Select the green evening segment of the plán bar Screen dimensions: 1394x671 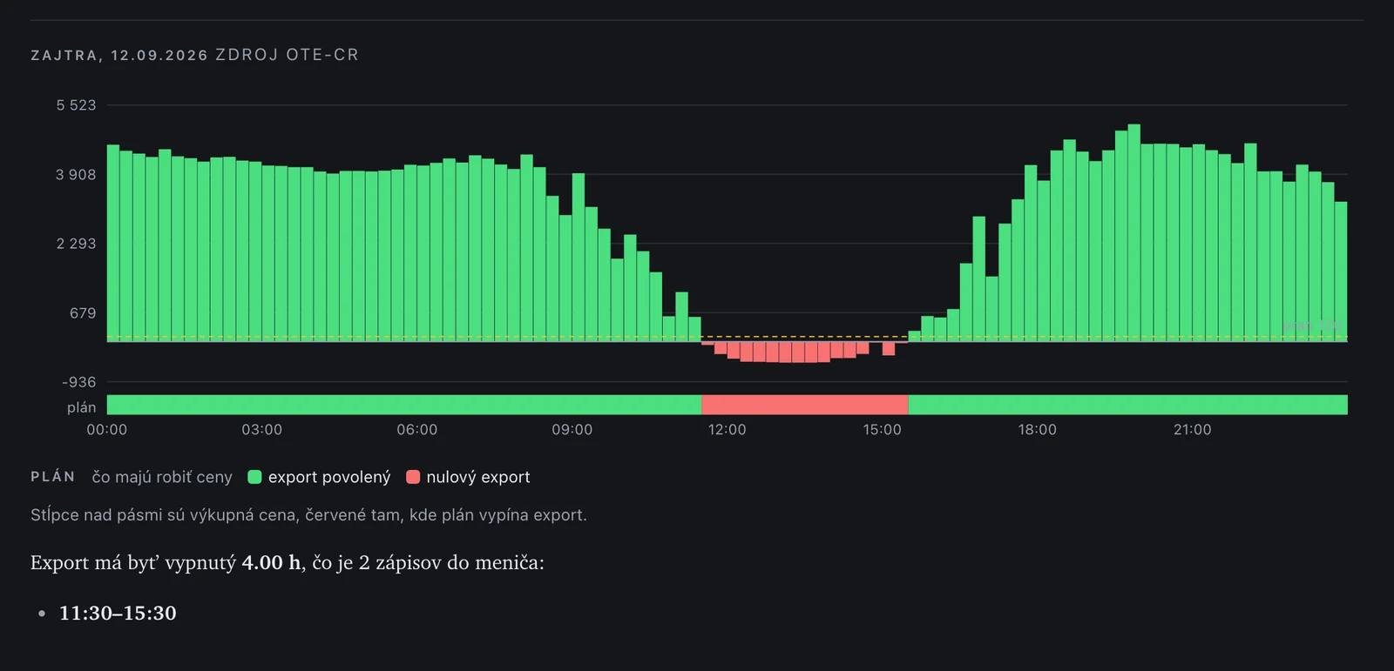point(1128,405)
